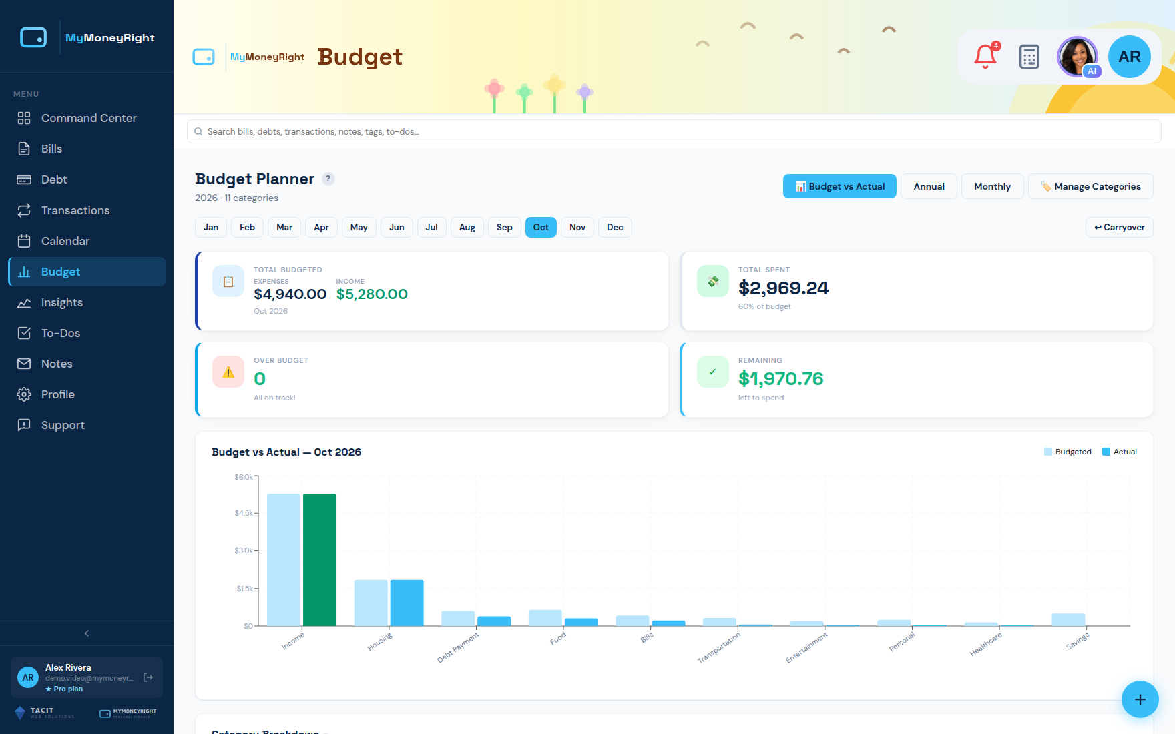Click the AR profile circle in header

tap(1130, 57)
